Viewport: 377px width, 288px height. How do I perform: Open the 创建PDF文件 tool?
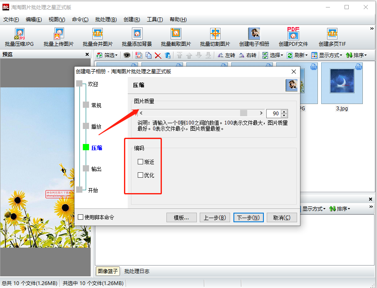pyautogui.click(x=293, y=37)
